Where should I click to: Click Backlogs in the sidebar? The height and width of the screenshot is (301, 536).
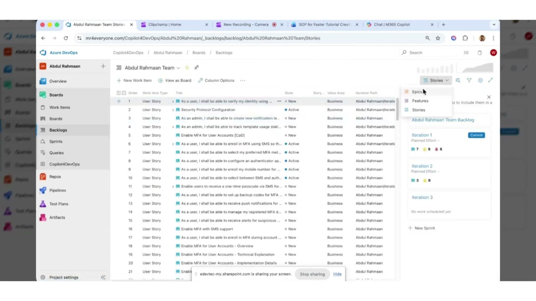58,130
